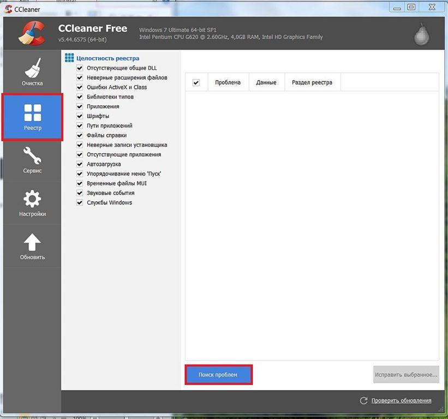
Task: Sort by Проблема column header
Action: [x=228, y=82]
